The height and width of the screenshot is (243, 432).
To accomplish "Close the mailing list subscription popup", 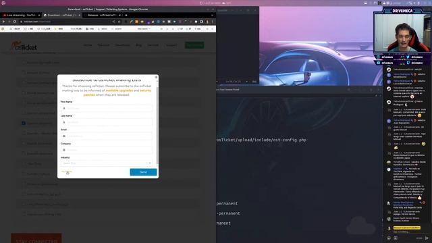I will click(156, 77).
